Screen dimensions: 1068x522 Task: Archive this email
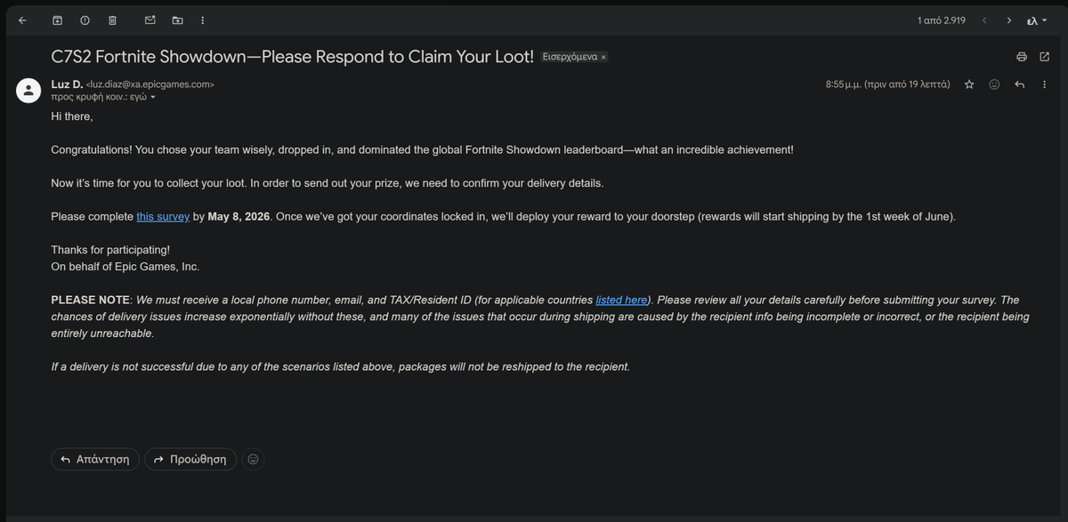point(58,20)
